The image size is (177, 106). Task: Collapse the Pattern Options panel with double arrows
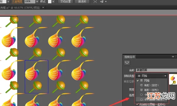pyautogui.click(x=173, y=57)
